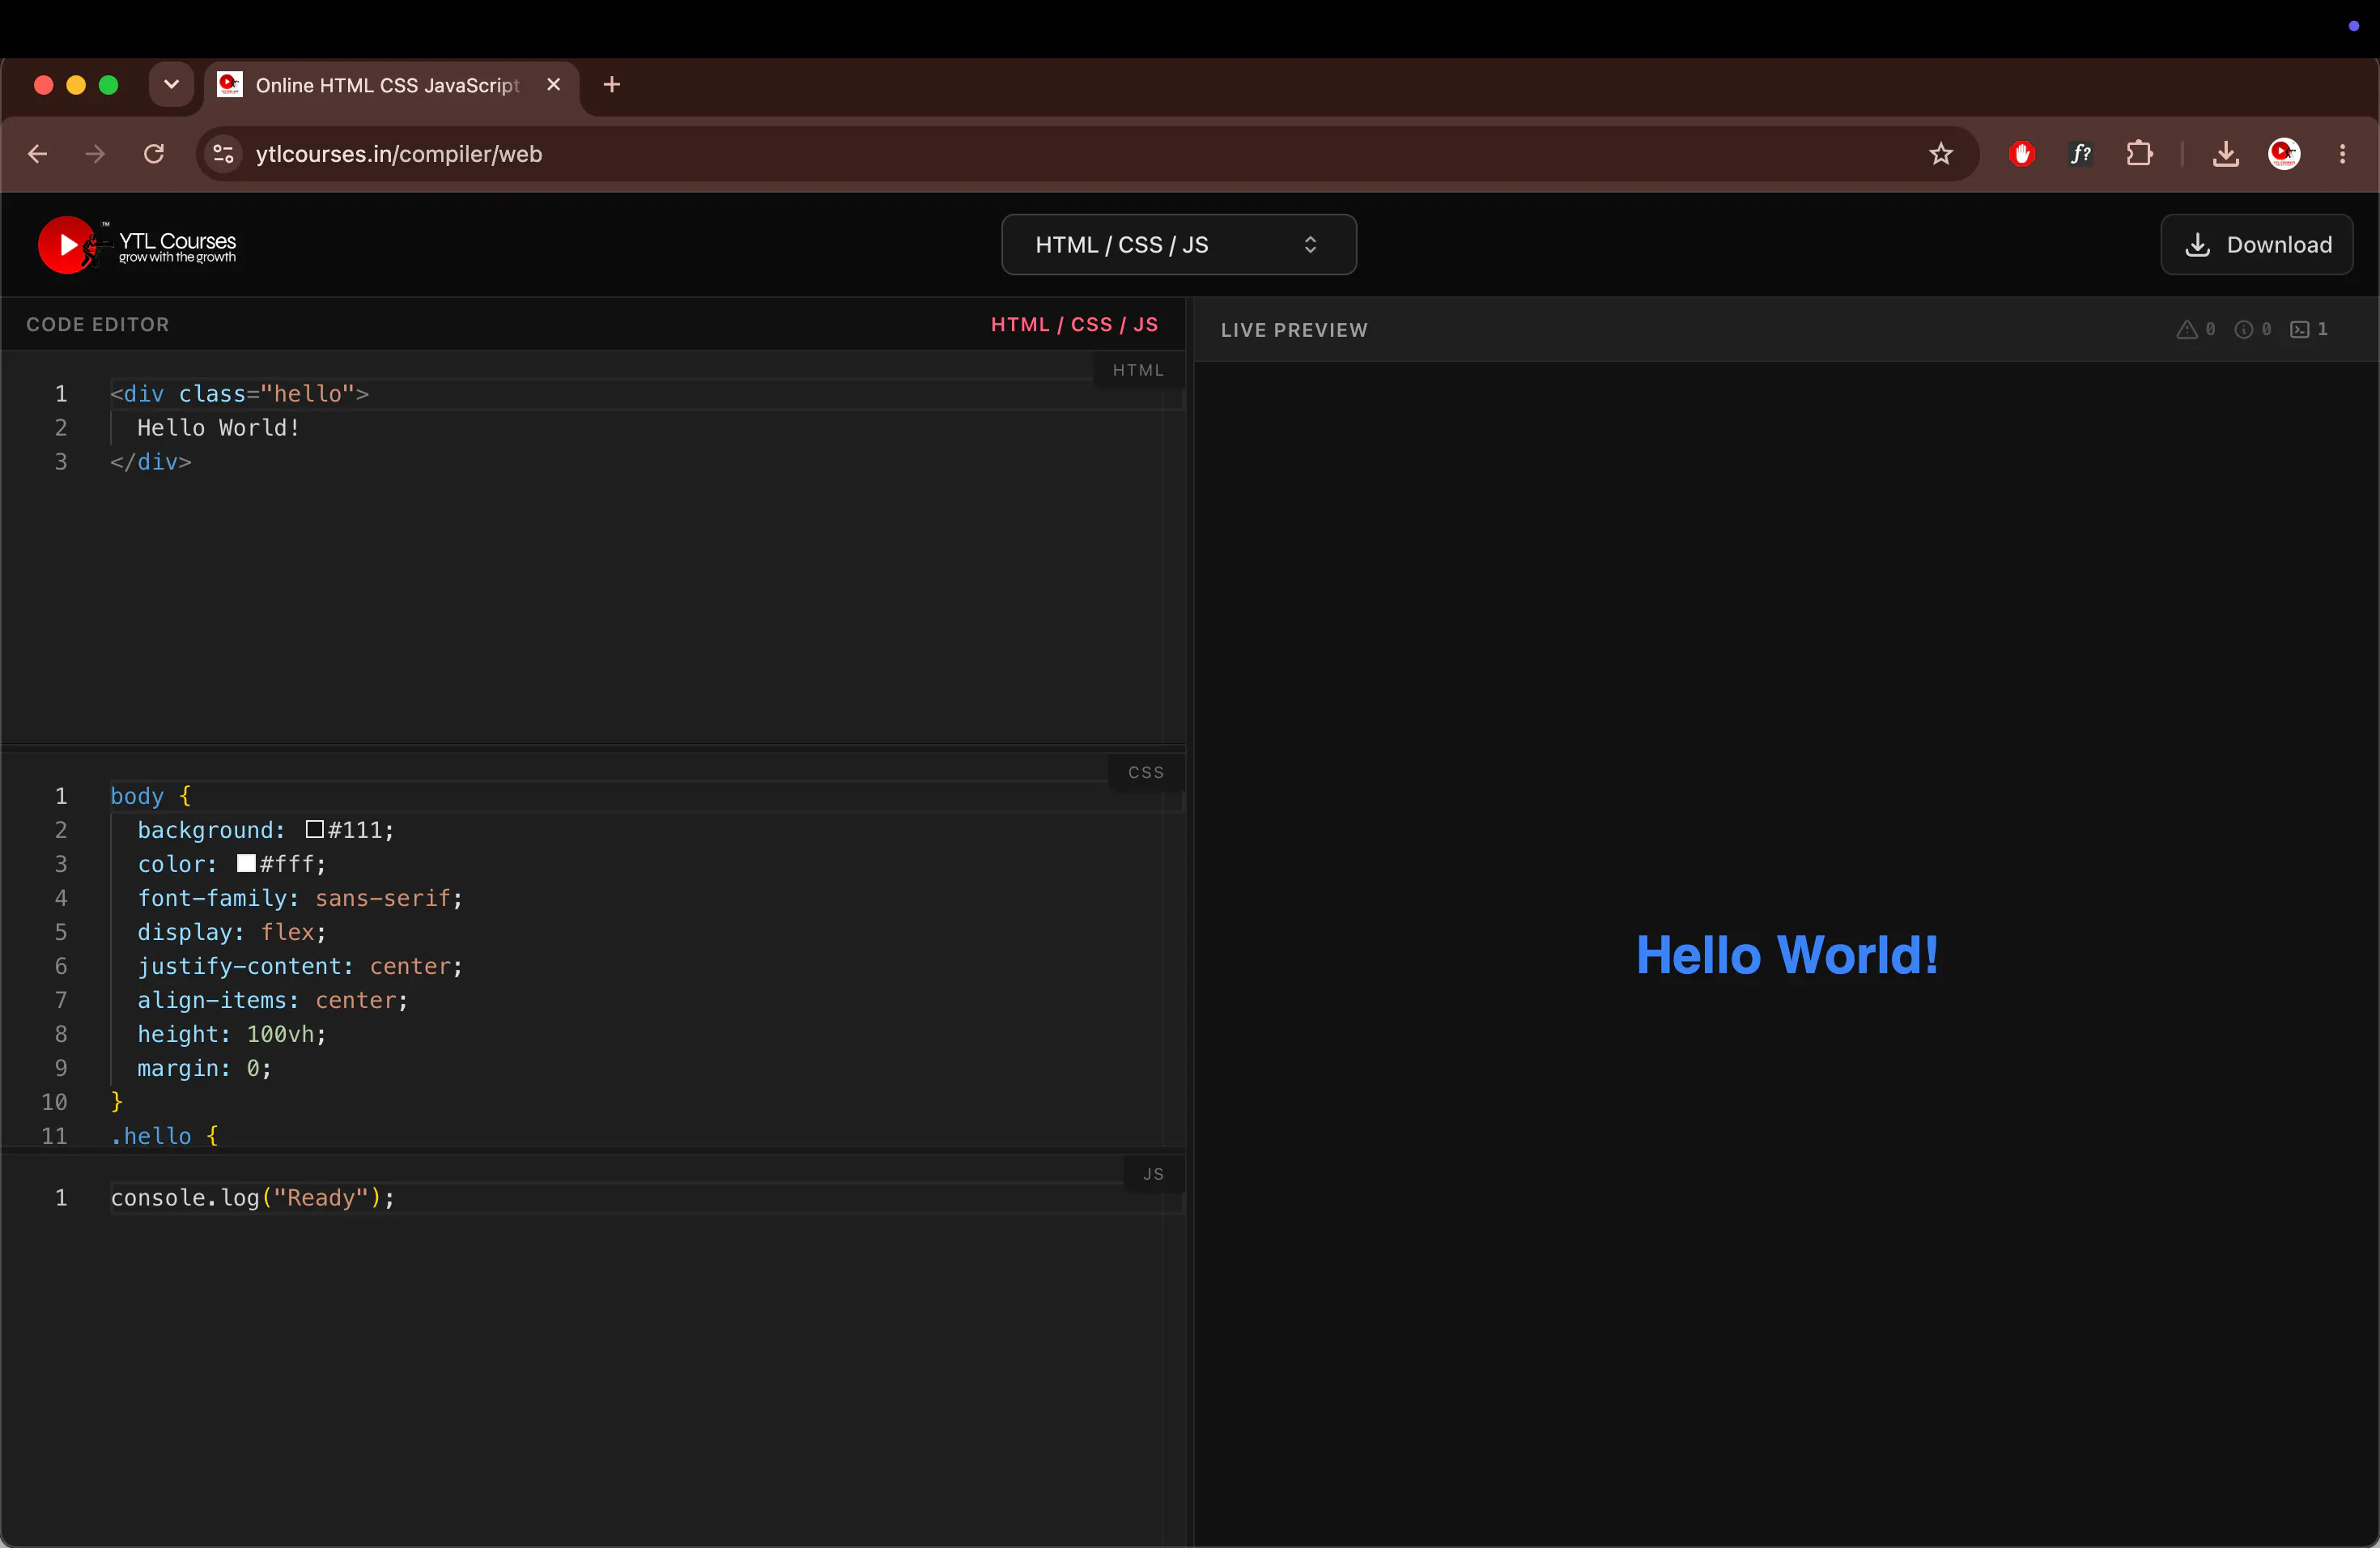Screen dimensions: 2380x1548
Task: Click the '.hello {' CSS line
Action: pos(164,1136)
